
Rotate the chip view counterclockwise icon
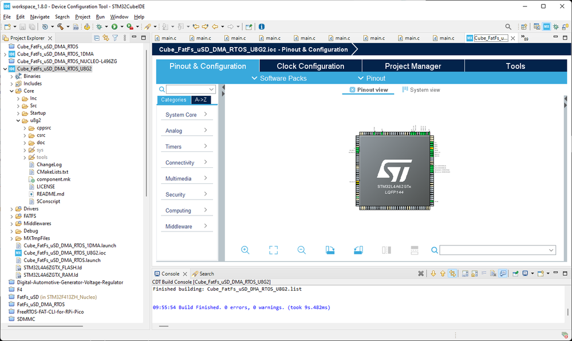point(358,250)
